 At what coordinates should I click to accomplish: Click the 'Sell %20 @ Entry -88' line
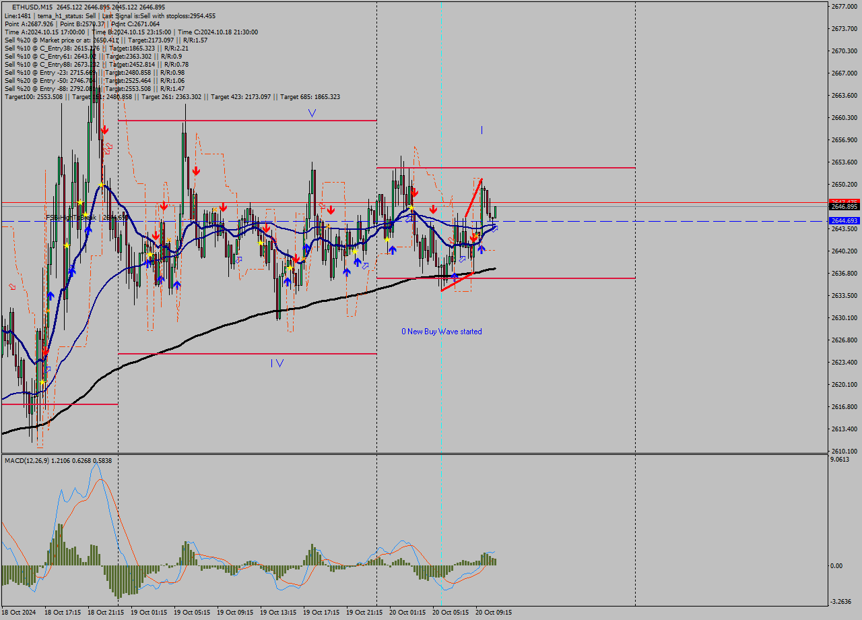click(94, 88)
